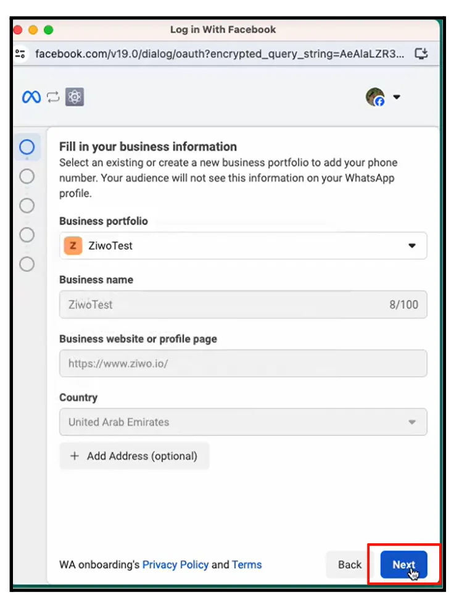This screenshot has width=459, height=605.
Task: Click the Business website input field
Action: click(x=243, y=364)
